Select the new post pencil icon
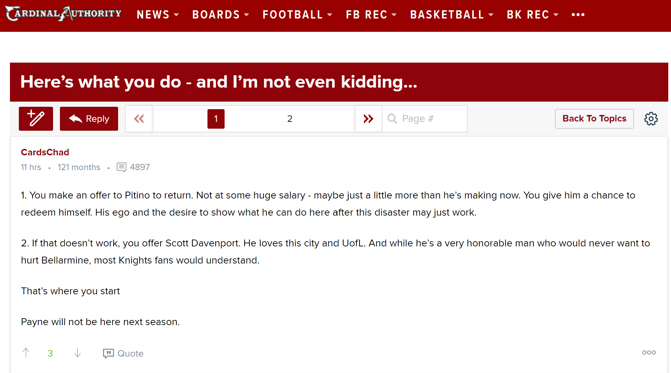Image resolution: width=671 pixels, height=373 pixels. (36, 119)
